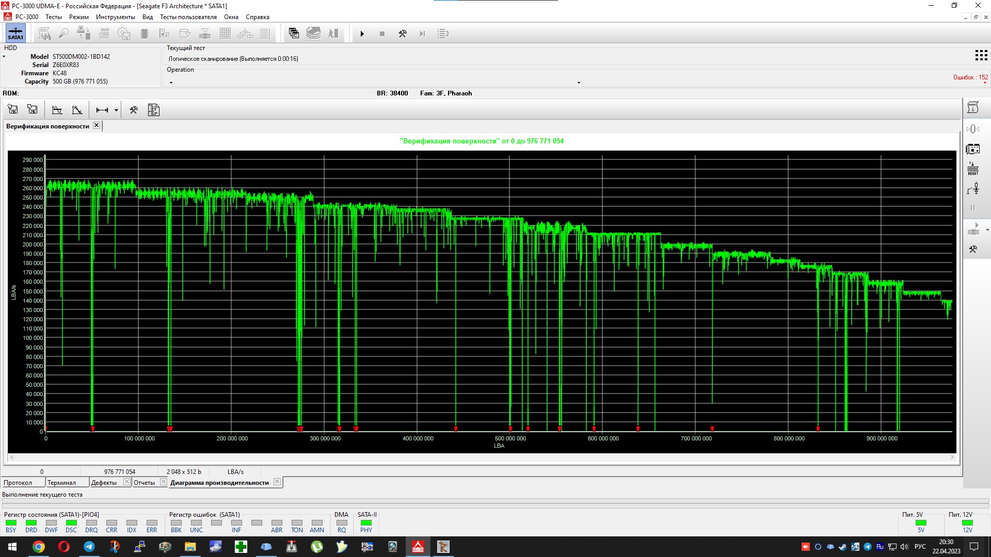Click diagram settings hammer-and-wrench icon
This screenshot has width=991, height=557.
134,110
